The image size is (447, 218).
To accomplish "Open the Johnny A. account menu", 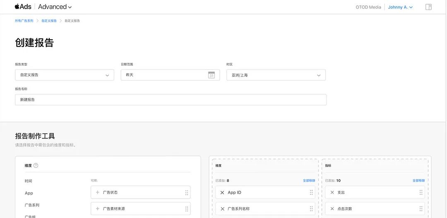I will pos(400,7).
